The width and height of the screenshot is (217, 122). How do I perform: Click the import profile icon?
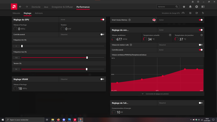click(x=190, y=13)
